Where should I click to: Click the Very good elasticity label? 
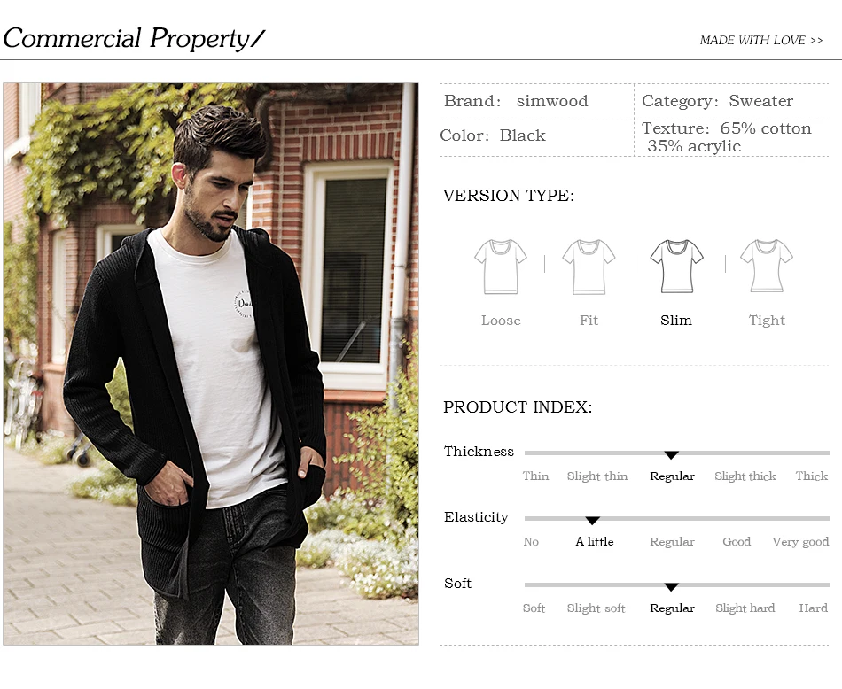click(x=800, y=542)
